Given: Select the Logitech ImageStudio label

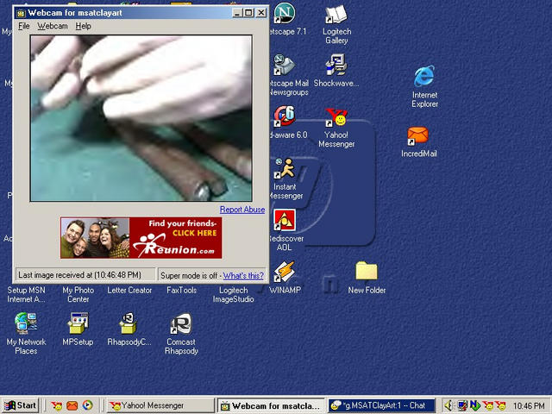Looking at the screenshot, I should [234, 295].
